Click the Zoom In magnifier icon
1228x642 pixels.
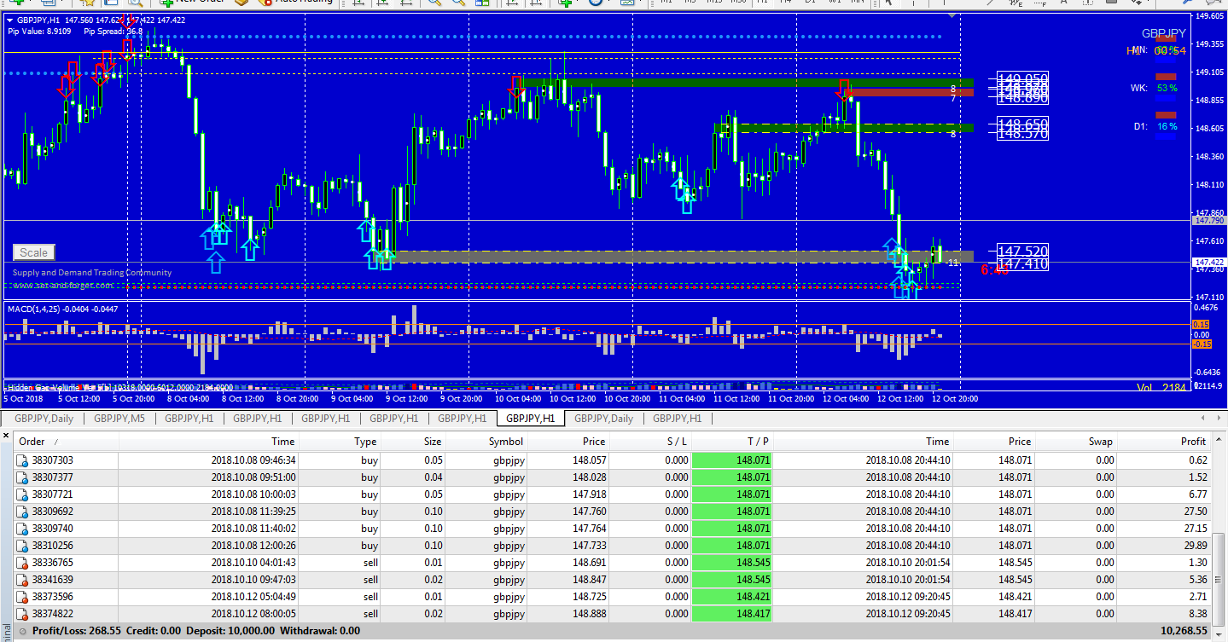click(434, 3)
